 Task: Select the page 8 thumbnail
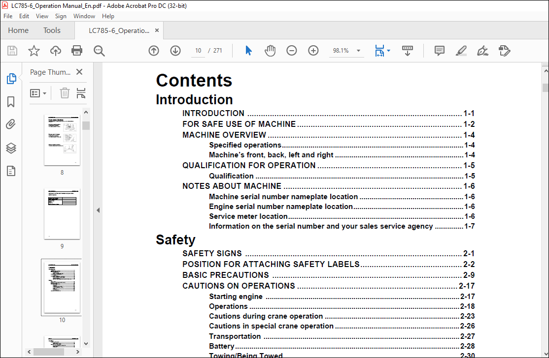coord(62,140)
